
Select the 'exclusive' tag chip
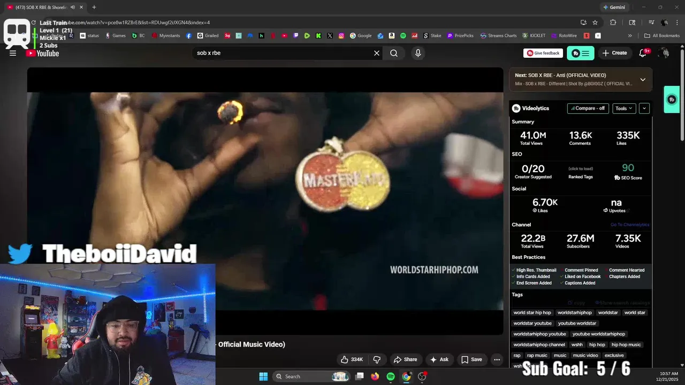[x=614, y=355]
